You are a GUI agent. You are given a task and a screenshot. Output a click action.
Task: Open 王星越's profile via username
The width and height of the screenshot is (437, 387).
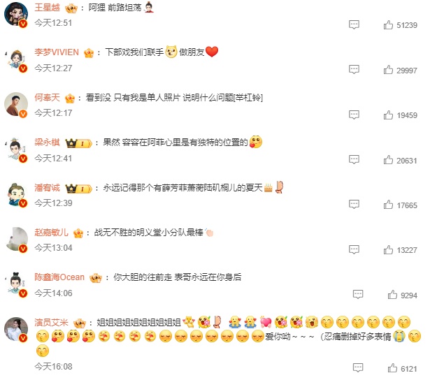[x=47, y=8]
